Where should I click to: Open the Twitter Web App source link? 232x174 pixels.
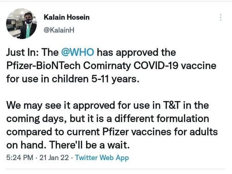click(102, 158)
